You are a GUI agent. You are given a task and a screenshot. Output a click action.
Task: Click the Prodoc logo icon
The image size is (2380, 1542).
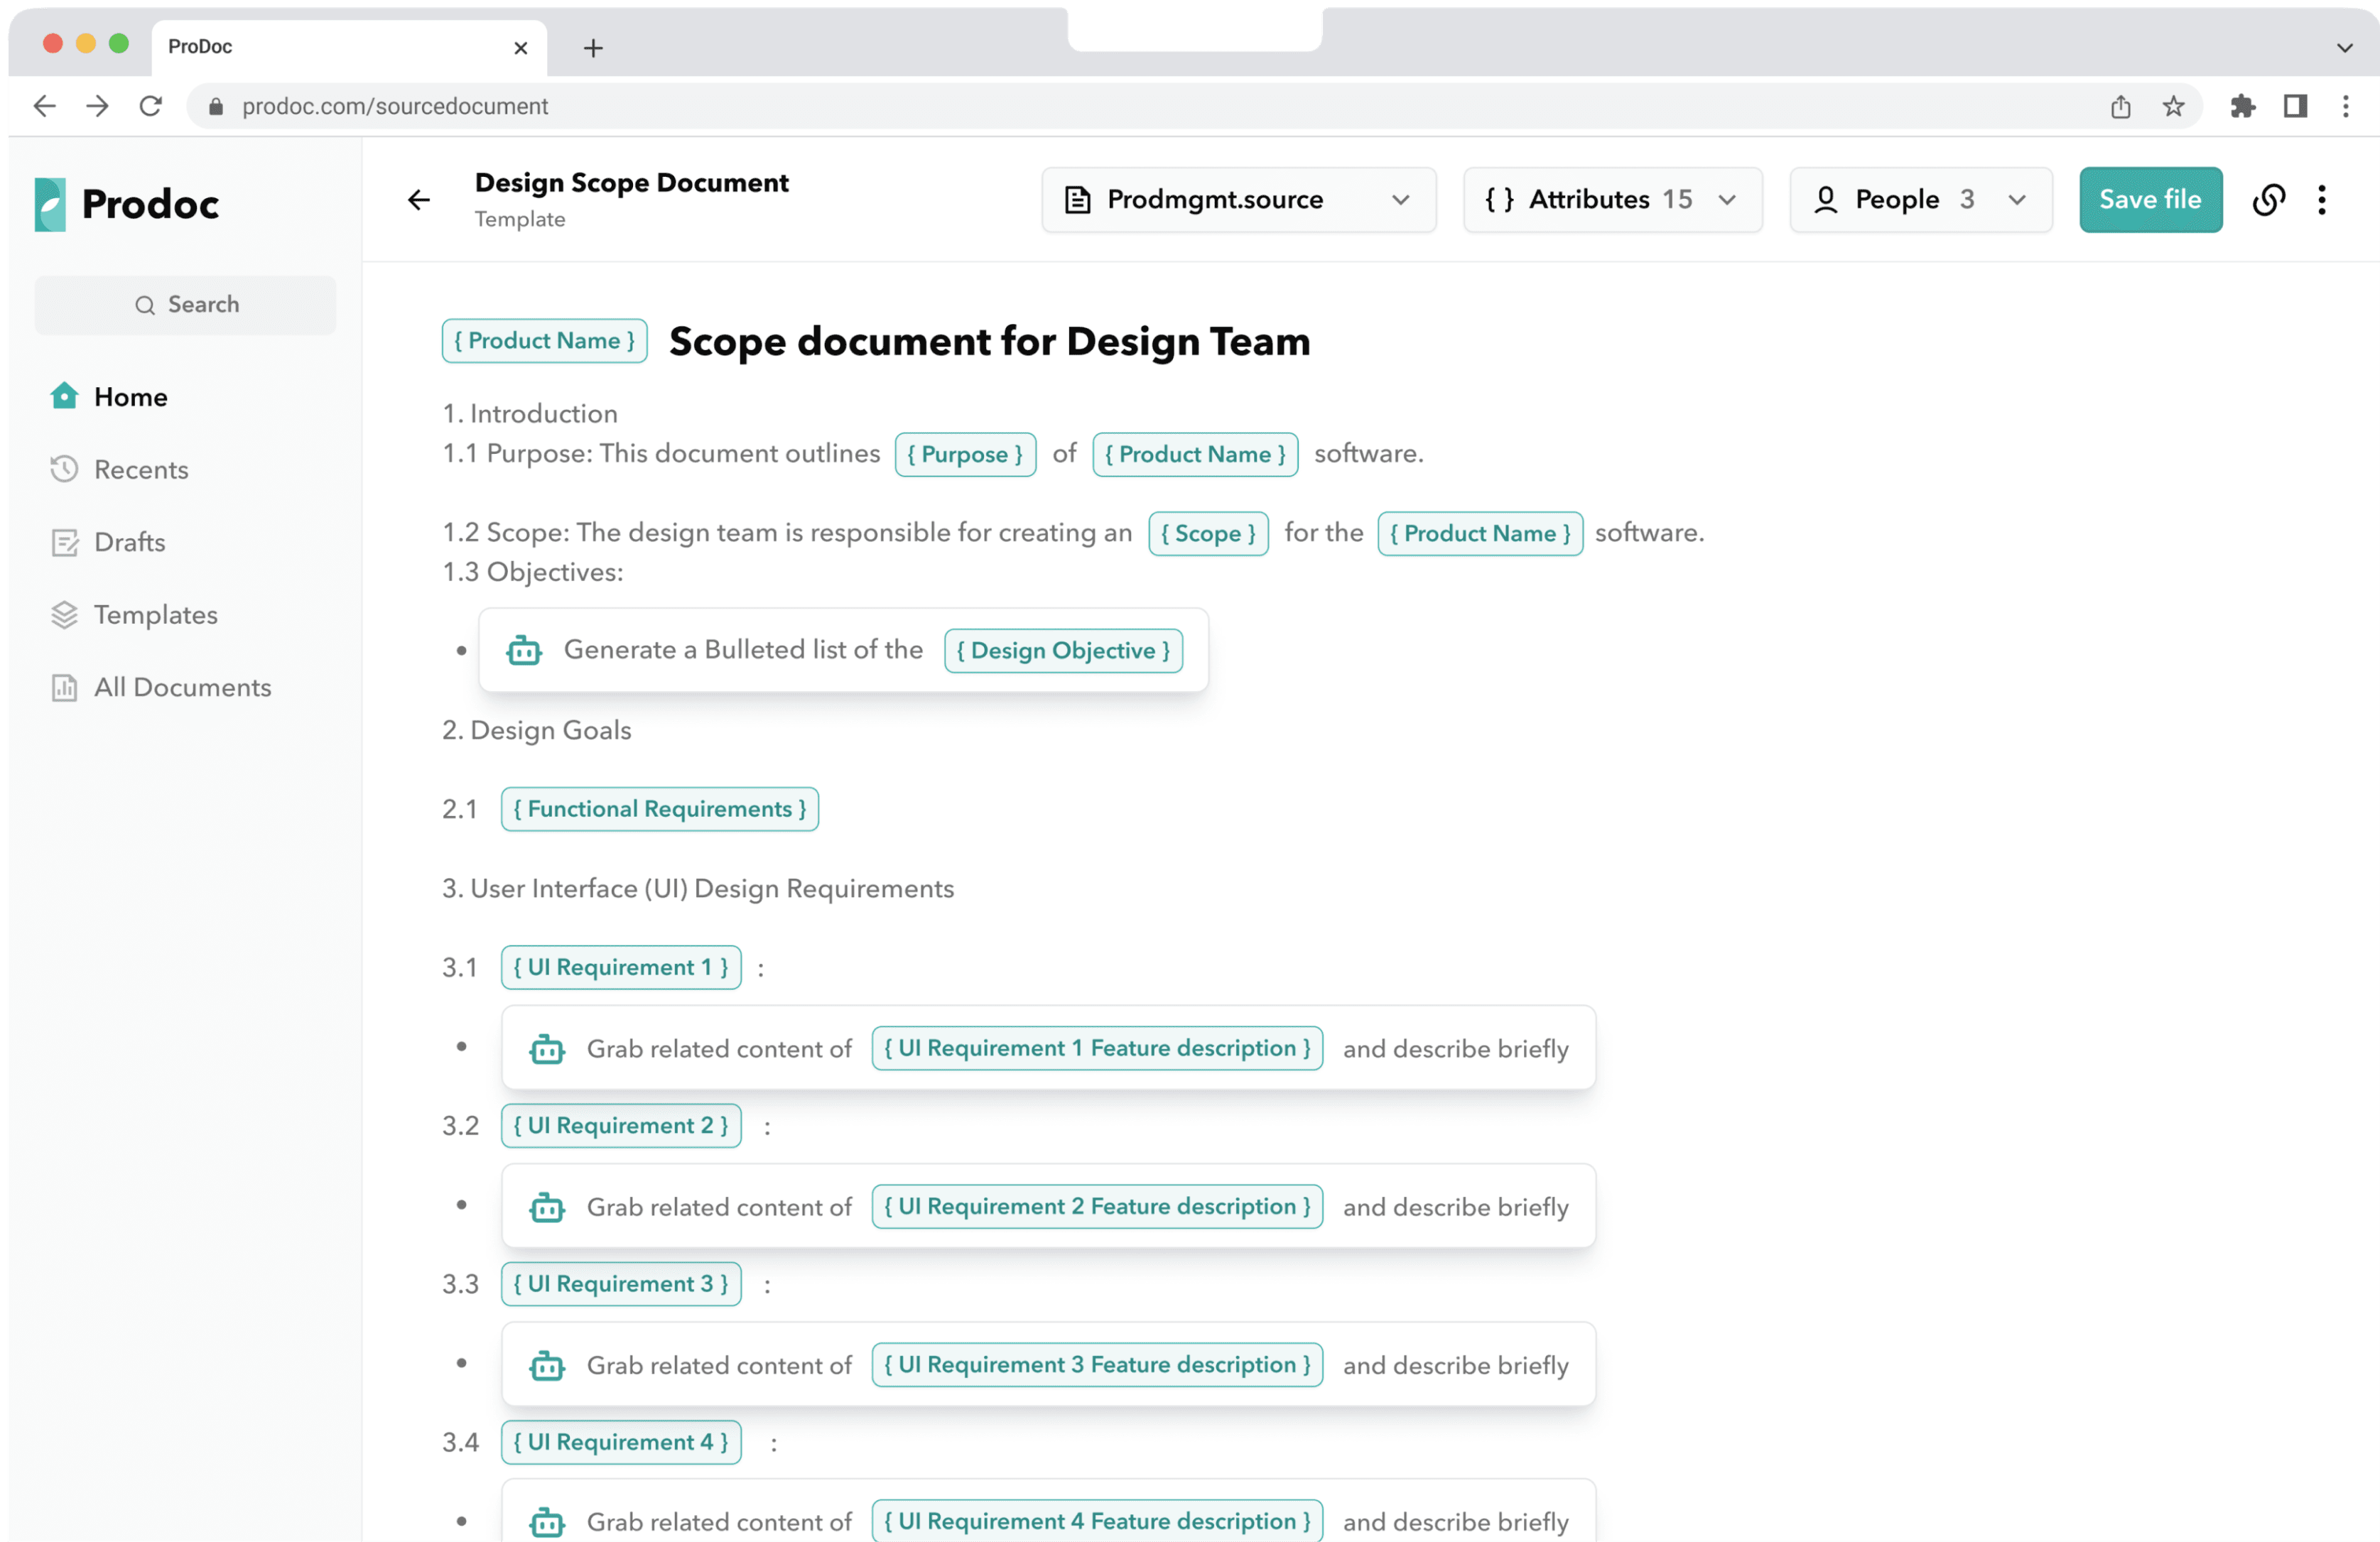(x=50, y=204)
